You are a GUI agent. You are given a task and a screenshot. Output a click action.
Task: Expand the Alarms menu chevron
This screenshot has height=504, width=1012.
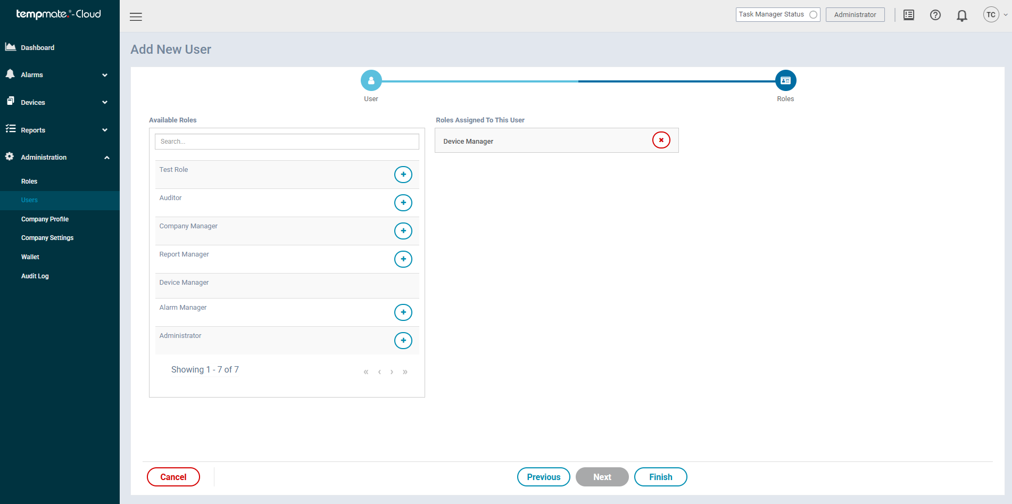click(105, 75)
